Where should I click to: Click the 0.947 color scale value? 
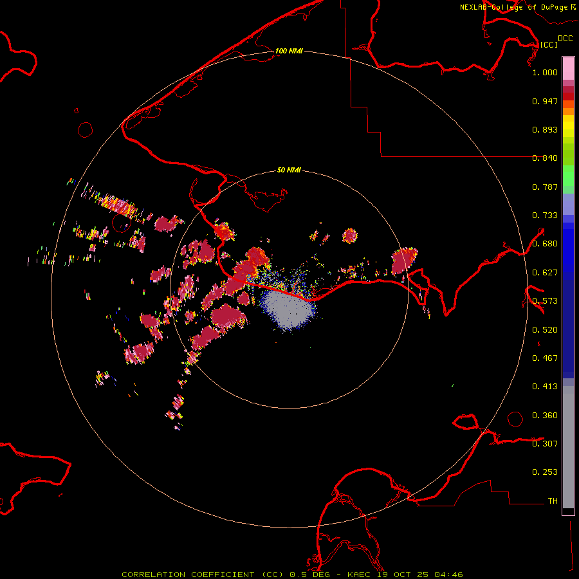545,101
